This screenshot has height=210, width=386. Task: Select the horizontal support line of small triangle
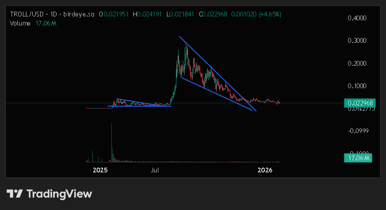(x=139, y=106)
